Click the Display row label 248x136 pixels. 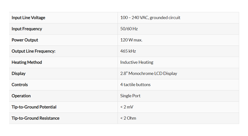click(x=19, y=73)
